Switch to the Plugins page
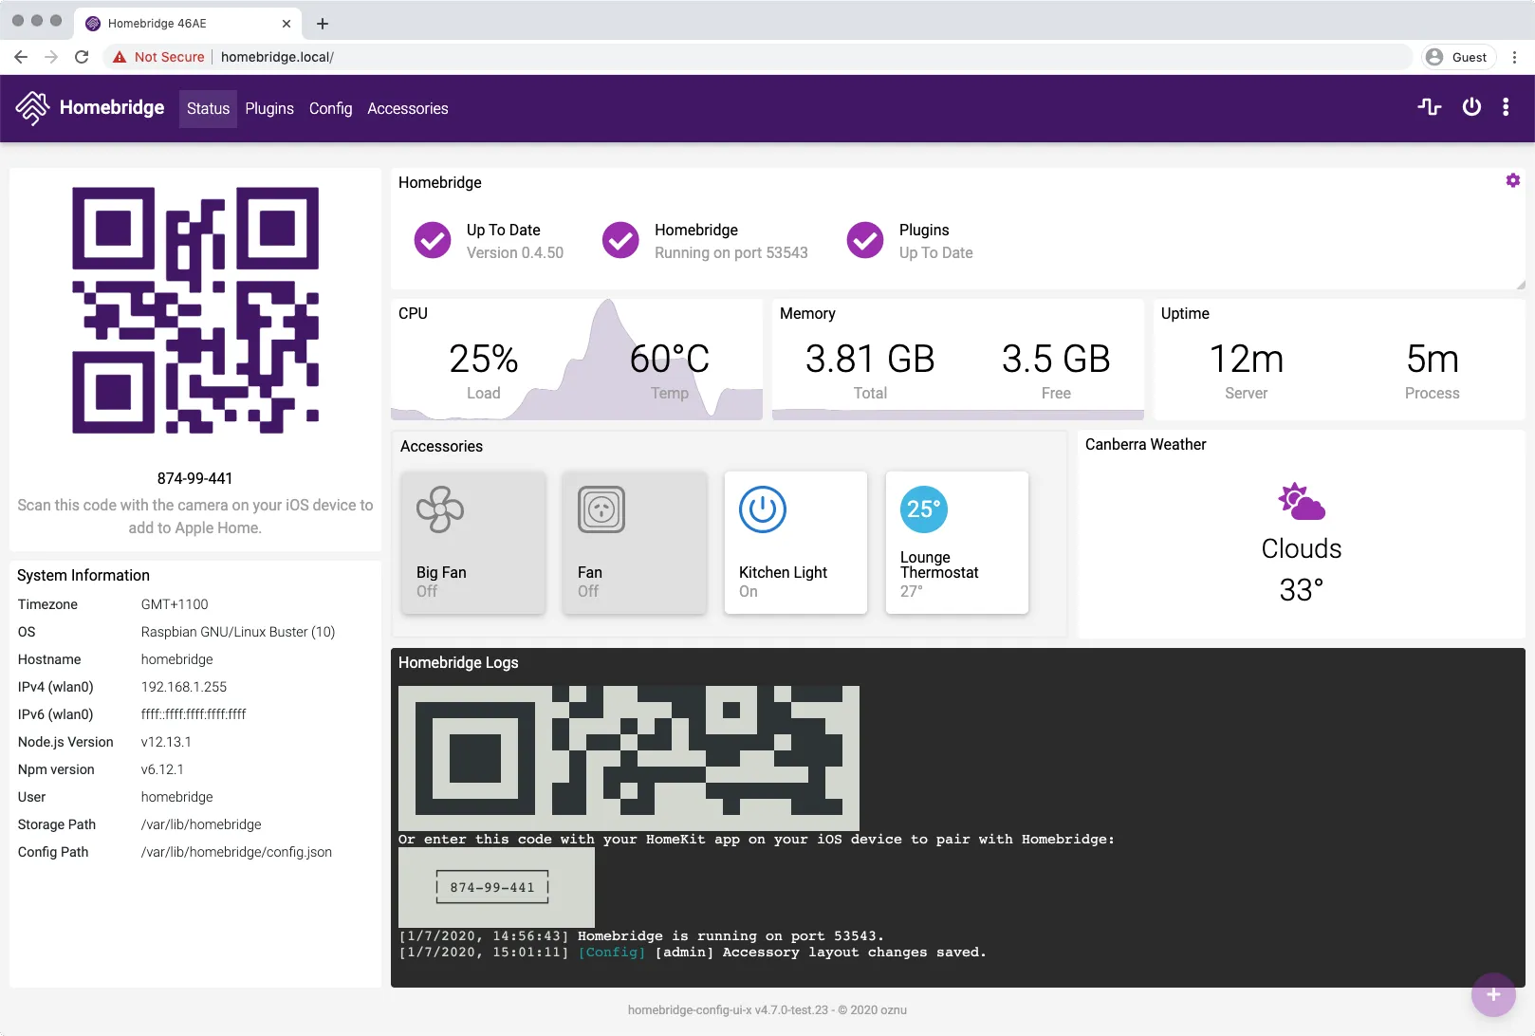Image resolution: width=1535 pixels, height=1036 pixels. click(x=268, y=108)
